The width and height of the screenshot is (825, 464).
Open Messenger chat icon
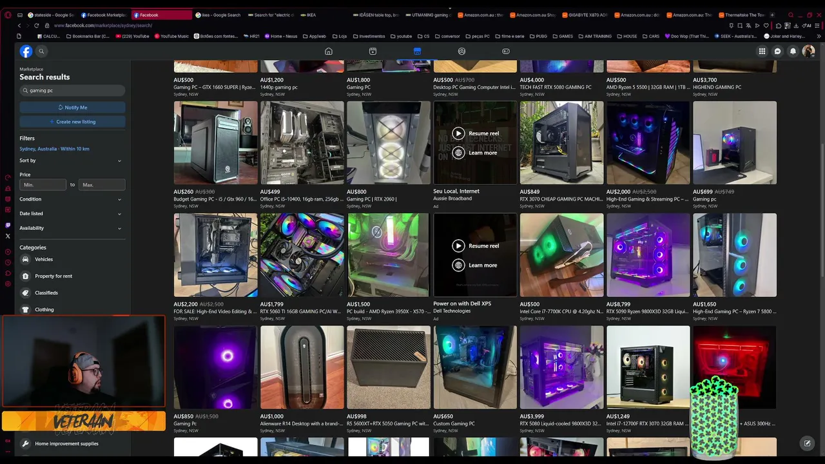(778, 52)
